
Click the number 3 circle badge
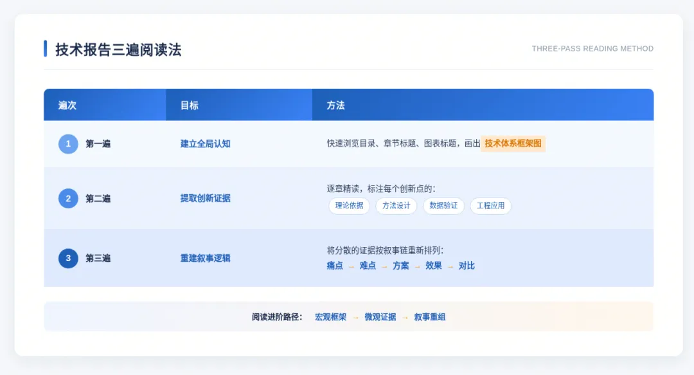[x=68, y=258]
